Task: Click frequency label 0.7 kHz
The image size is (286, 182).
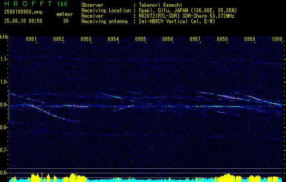Action: (x=4, y=150)
